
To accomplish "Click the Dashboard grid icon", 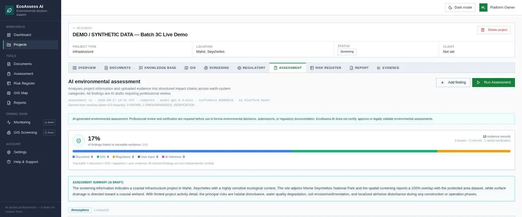I will coord(9,35).
